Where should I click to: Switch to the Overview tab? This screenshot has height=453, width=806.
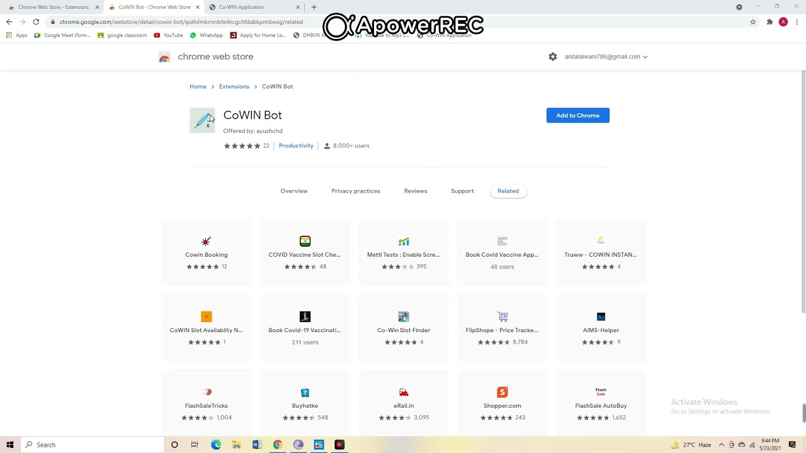(294, 191)
